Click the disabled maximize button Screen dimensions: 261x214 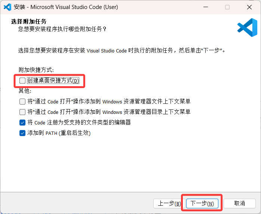point(227,7)
